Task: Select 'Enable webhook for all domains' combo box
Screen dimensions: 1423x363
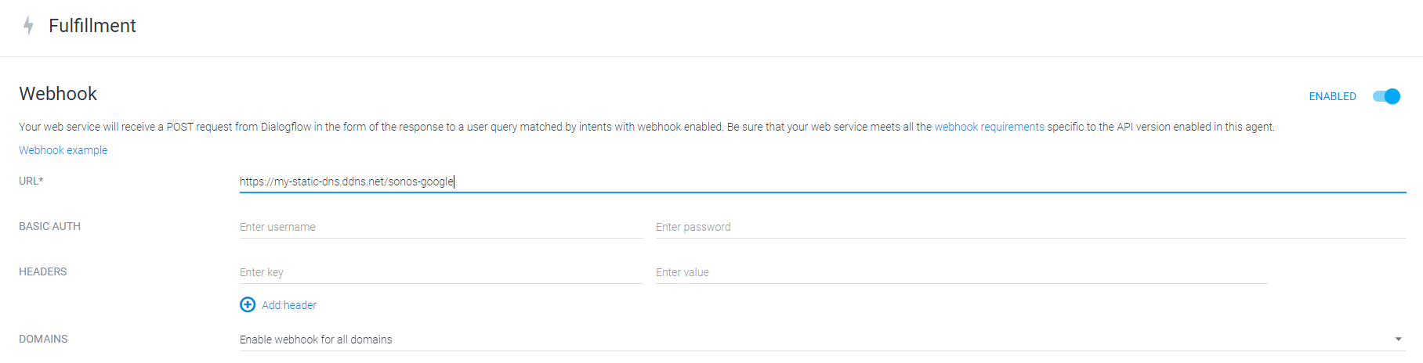Action: pyautogui.click(x=823, y=339)
